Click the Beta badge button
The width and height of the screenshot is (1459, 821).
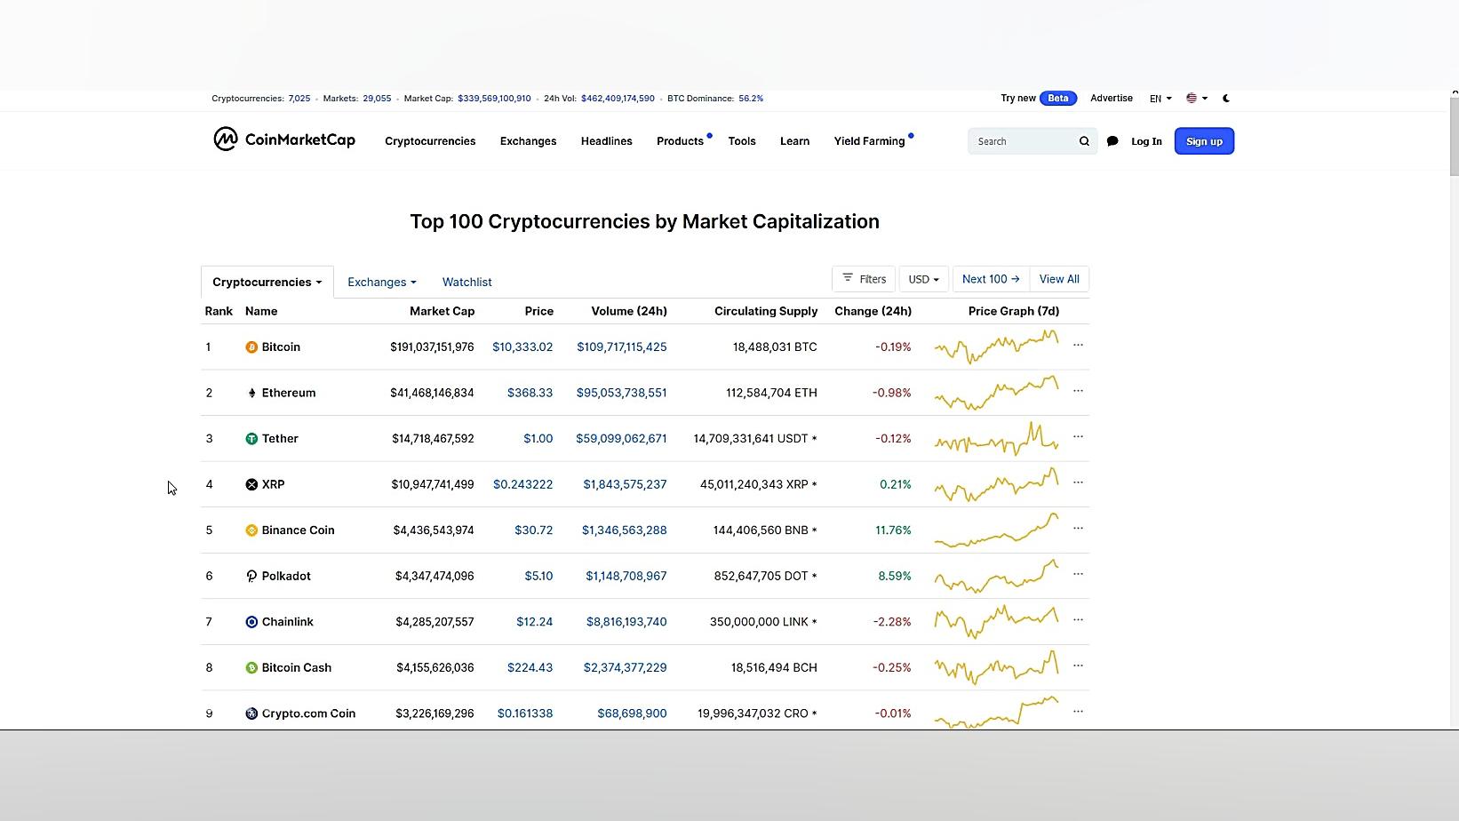pos(1057,99)
